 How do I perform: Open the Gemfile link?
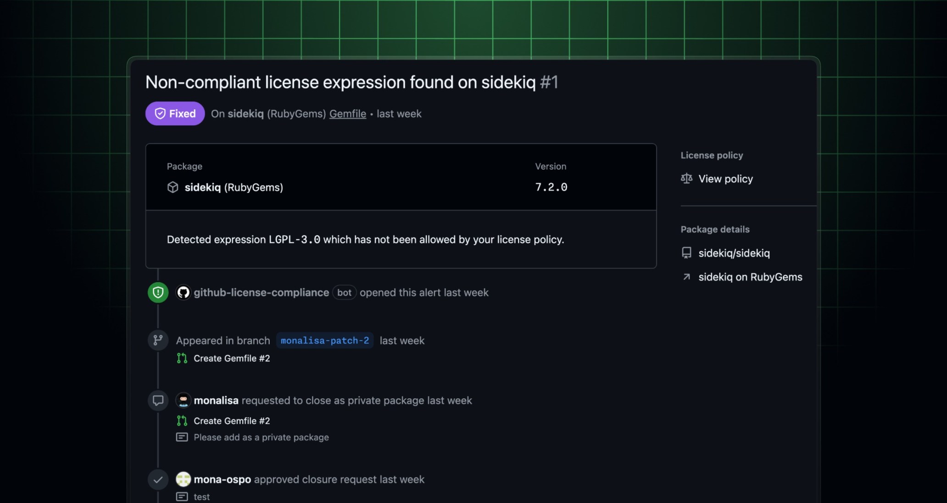tap(348, 114)
